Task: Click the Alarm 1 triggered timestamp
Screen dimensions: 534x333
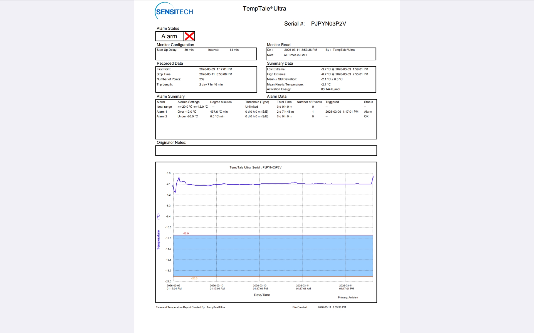Action: [342, 112]
